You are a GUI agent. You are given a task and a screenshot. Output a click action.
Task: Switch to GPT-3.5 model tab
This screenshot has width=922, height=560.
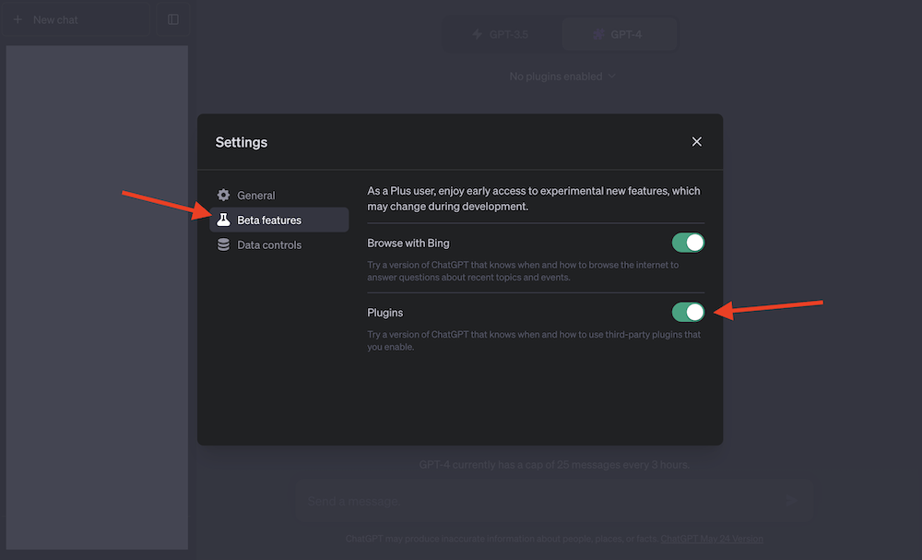[x=501, y=34]
